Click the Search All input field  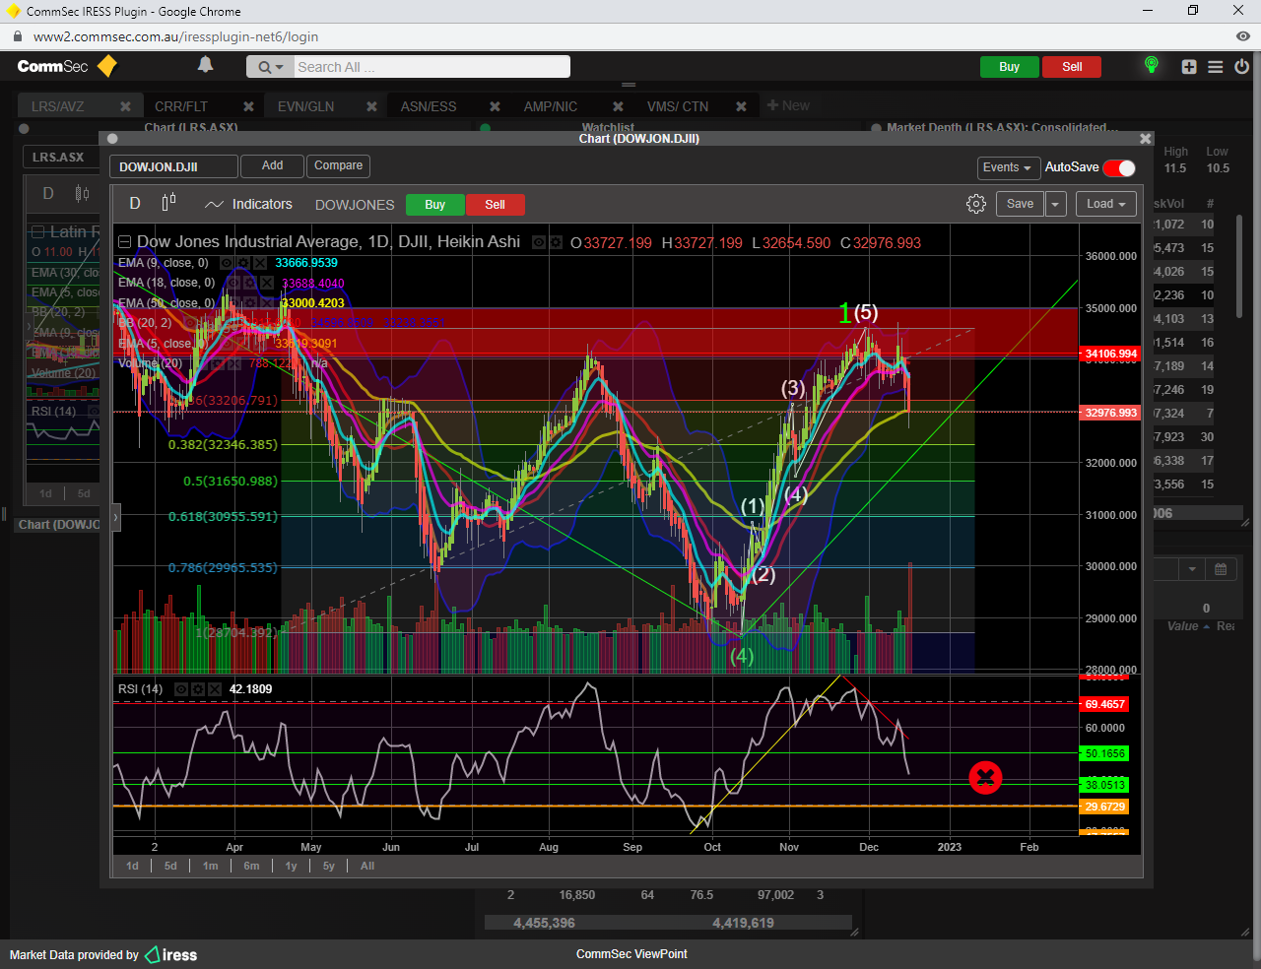pyautogui.click(x=431, y=67)
